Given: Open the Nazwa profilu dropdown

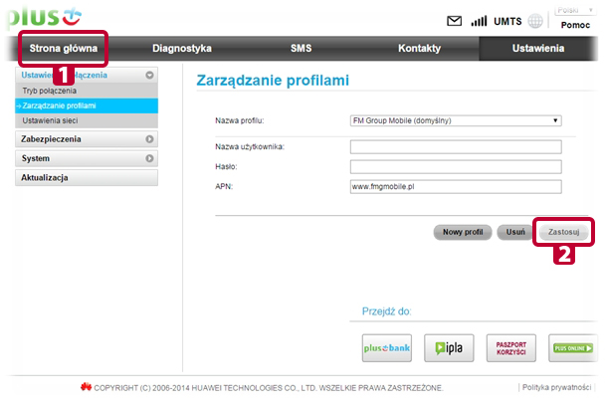Looking at the screenshot, I should (456, 120).
